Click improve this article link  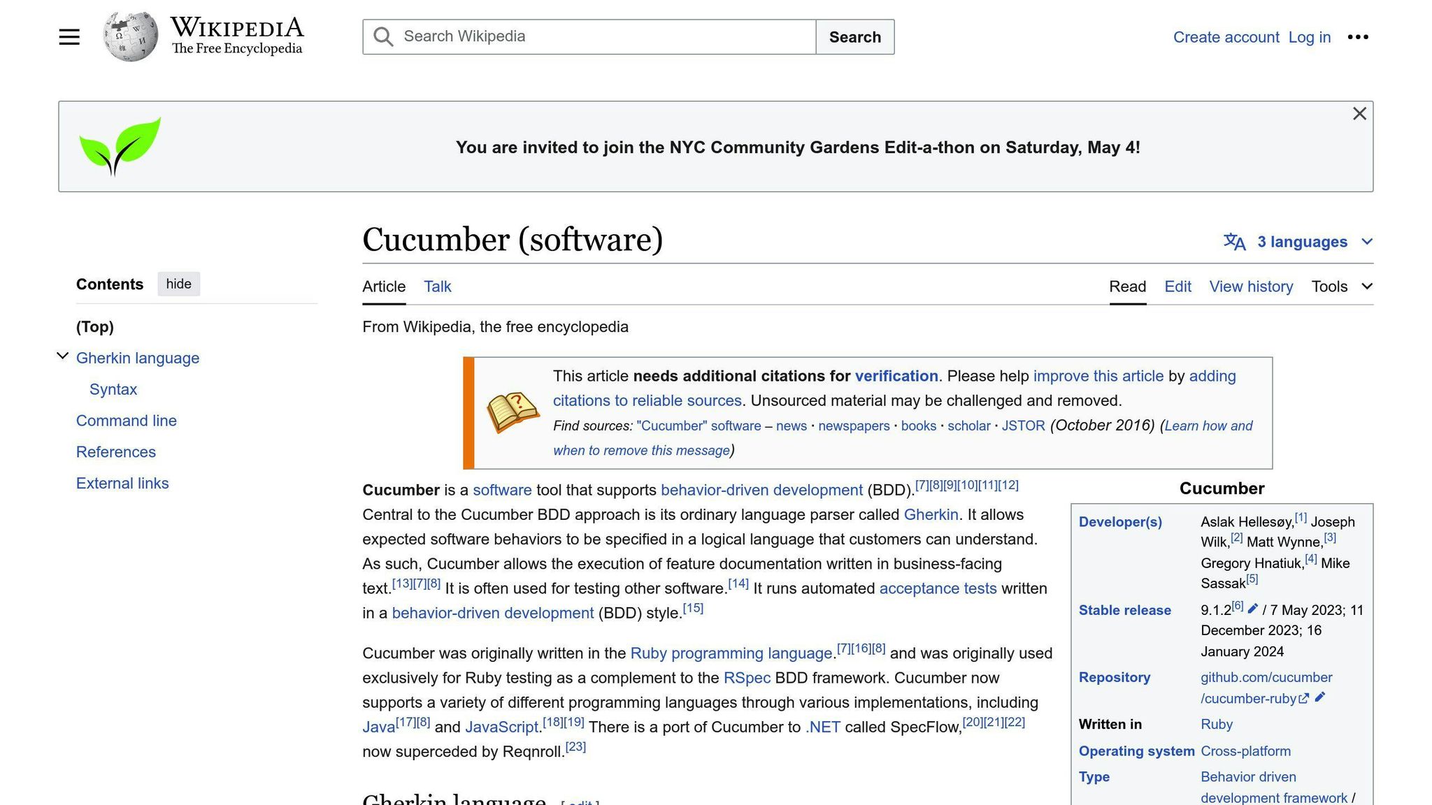tap(1098, 376)
